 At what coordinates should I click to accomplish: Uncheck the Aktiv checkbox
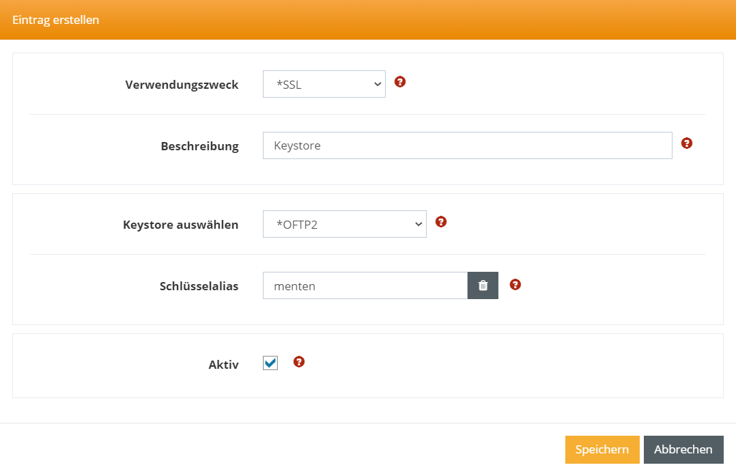coord(270,363)
